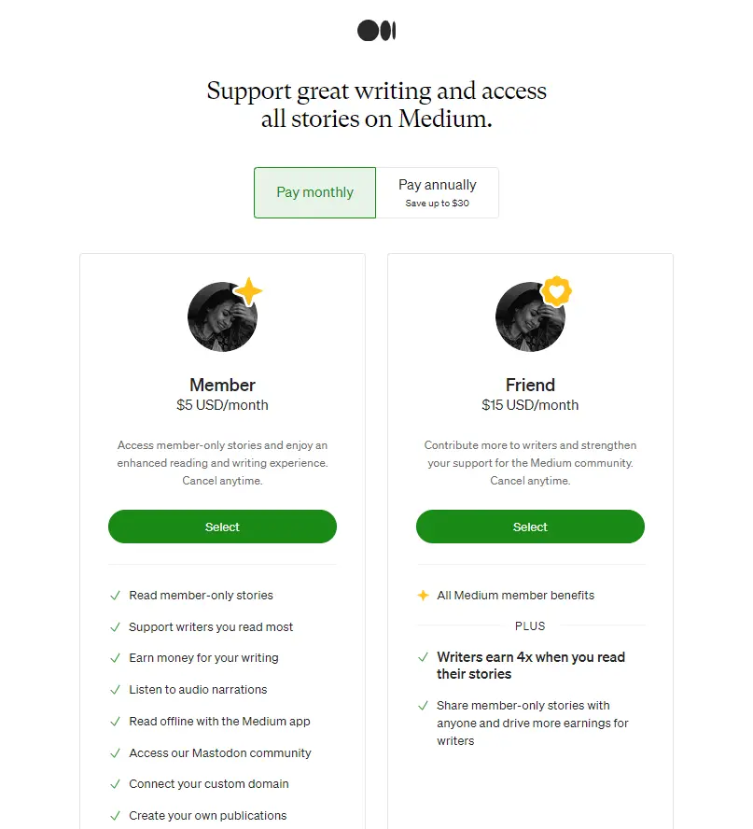Click the checkmark next to Share member-only stories
753x829 pixels.
[x=423, y=706]
